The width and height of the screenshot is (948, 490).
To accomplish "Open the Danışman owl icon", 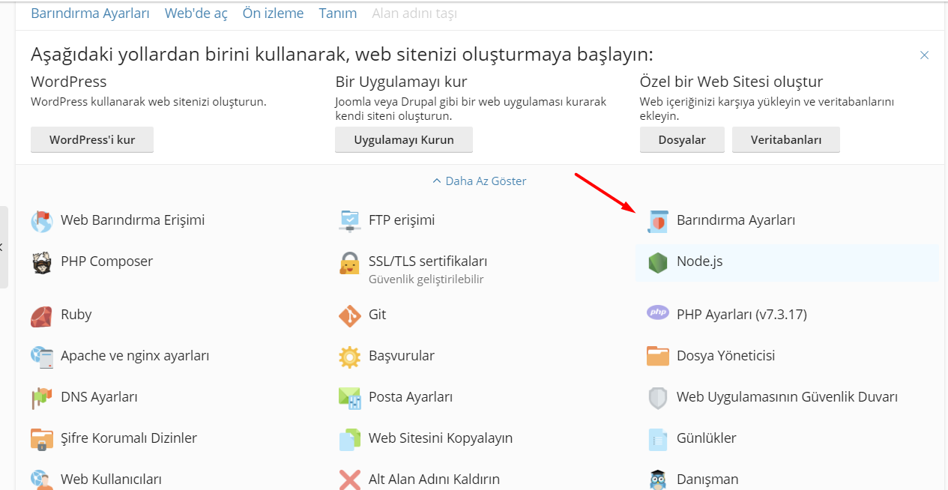I will [x=658, y=480].
